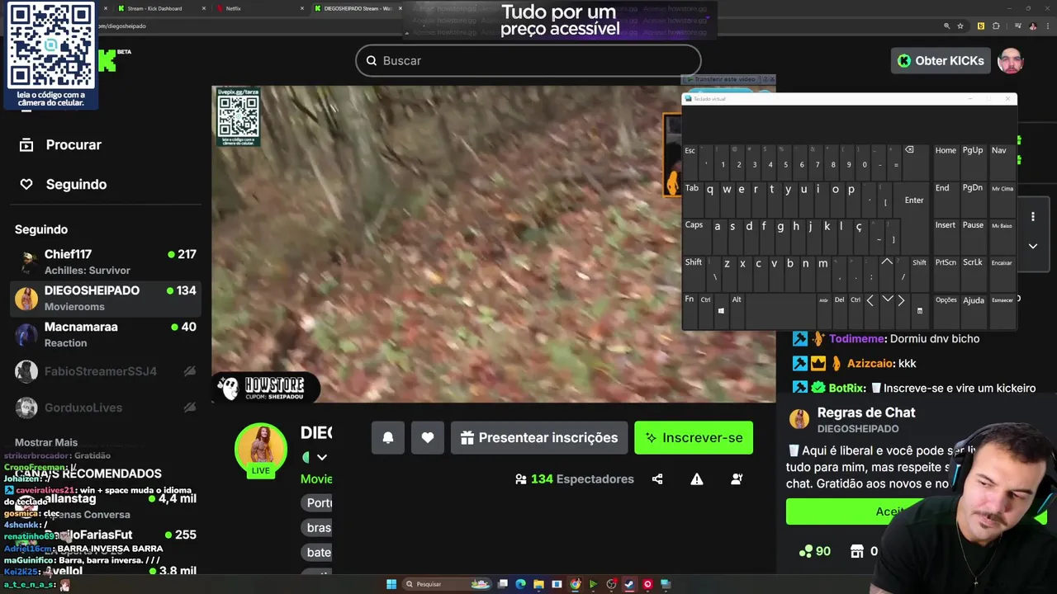The image size is (1057, 594).
Task: Click the green Inscrever-se button
Action: tap(694, 438)
